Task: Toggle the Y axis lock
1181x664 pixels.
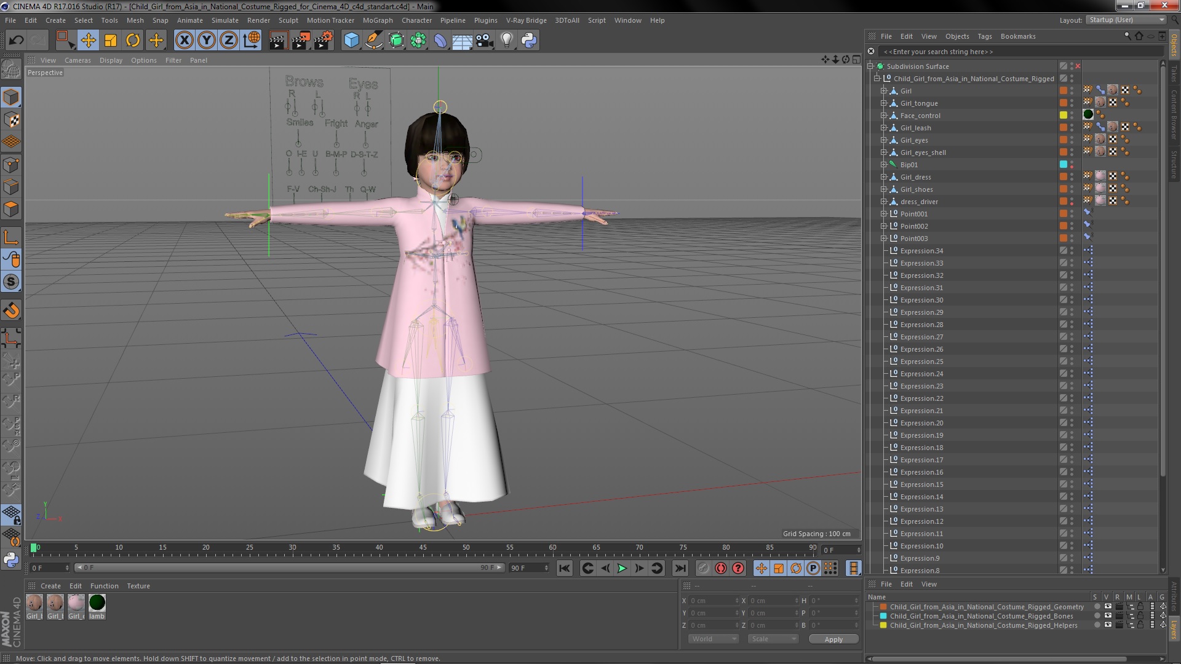Action: (207, 41)
